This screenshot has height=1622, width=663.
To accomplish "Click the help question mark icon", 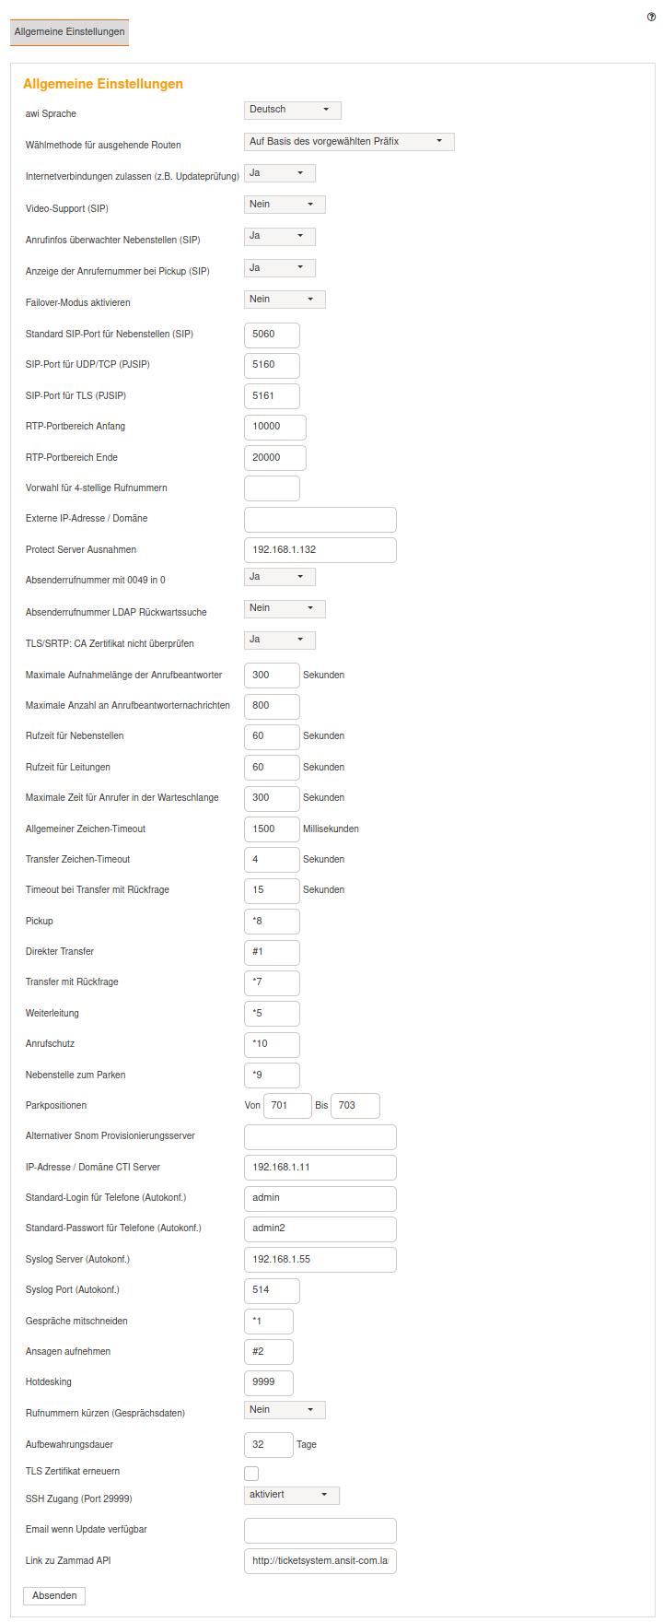I will (652, 17).
